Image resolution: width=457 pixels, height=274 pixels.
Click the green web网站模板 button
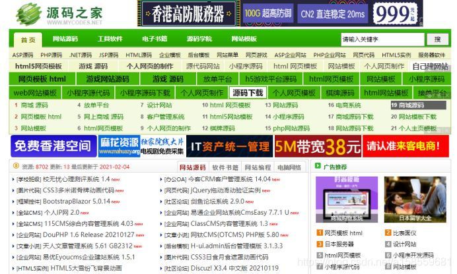(35, 93)
